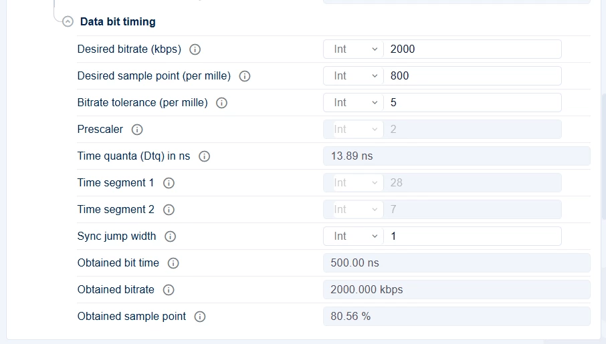Click info icon next to Desired bitrate (kbps)
This screenshot has height=344, width=606.
pyautogui.click(x=195, y=49)
